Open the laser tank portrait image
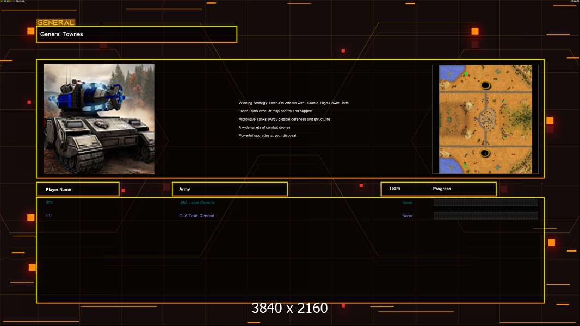The image size is (580, 326). pos(99,119)
